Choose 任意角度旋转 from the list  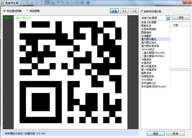[x=155, y=29]
